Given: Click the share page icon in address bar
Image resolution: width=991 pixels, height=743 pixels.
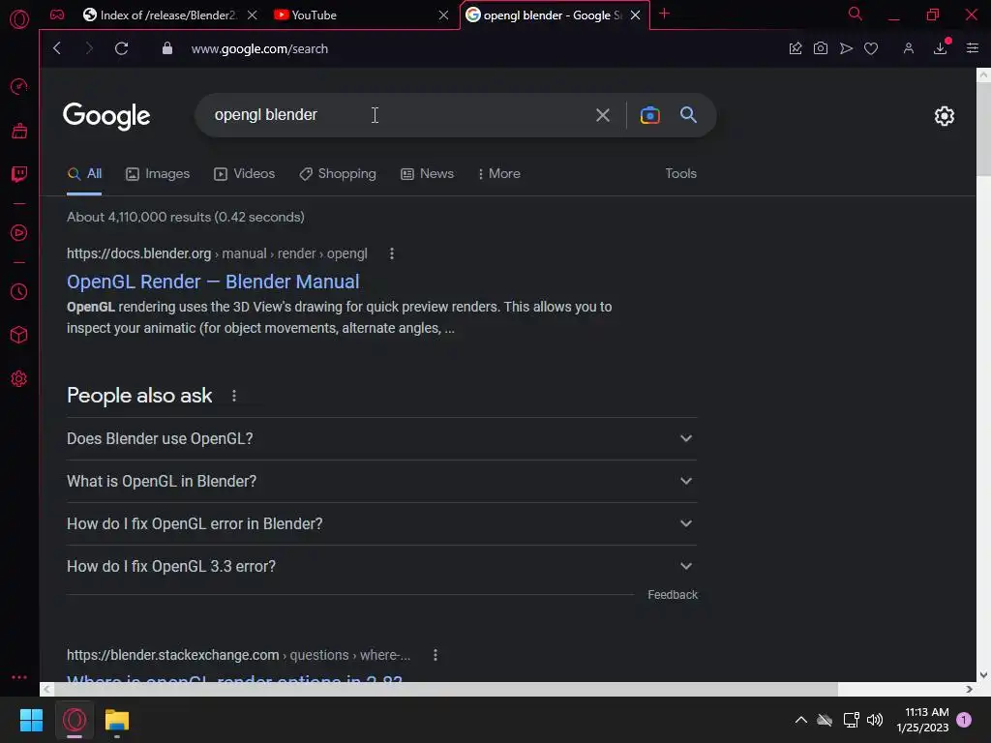Looking at the screenshot, I should coord(796,48).
